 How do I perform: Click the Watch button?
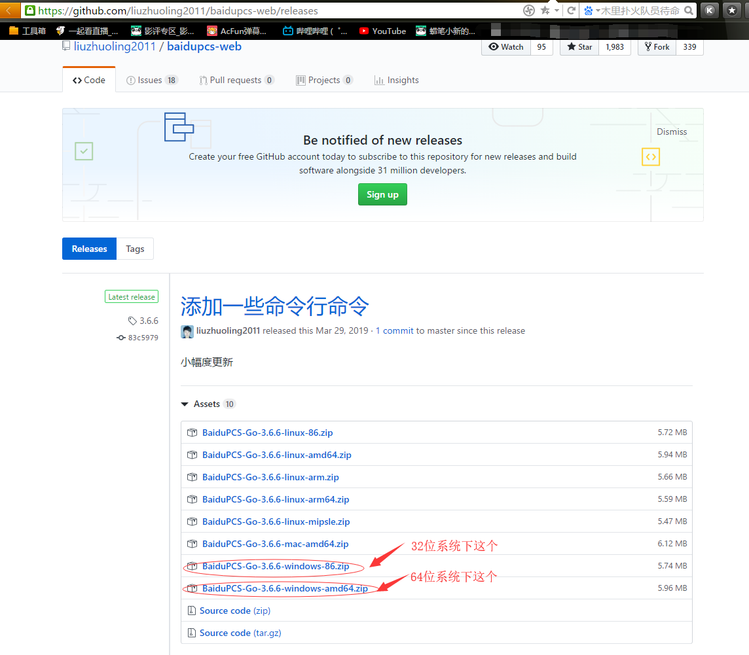tap(506, 47)
